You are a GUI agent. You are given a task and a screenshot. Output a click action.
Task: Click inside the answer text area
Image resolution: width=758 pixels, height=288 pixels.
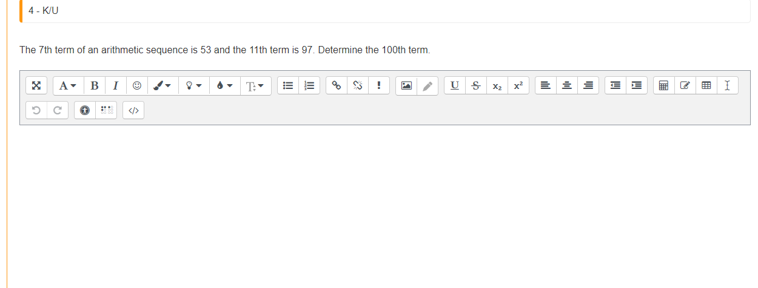(384, 206)
